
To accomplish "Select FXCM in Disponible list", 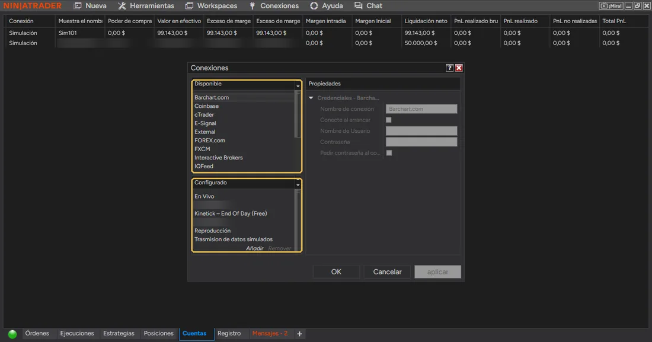I will click(244, 149).
